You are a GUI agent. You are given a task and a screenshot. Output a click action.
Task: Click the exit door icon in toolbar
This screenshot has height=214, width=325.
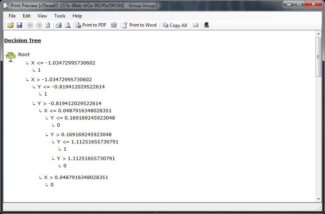pyautogui.click(x=207, y=25)
